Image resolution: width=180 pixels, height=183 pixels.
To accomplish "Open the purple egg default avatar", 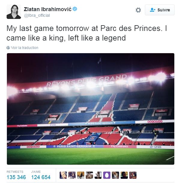I will (x=107, y=175).
